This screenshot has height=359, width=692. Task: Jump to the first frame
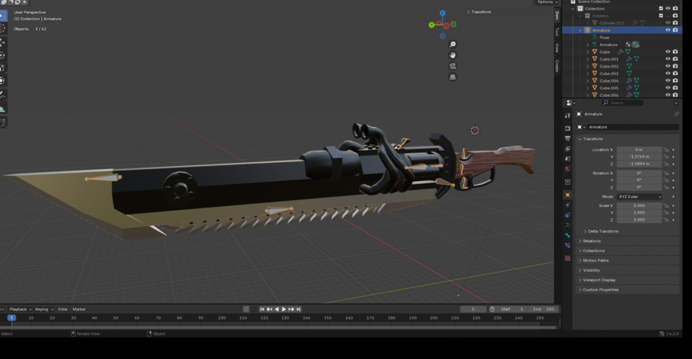(x=262, y=309)
